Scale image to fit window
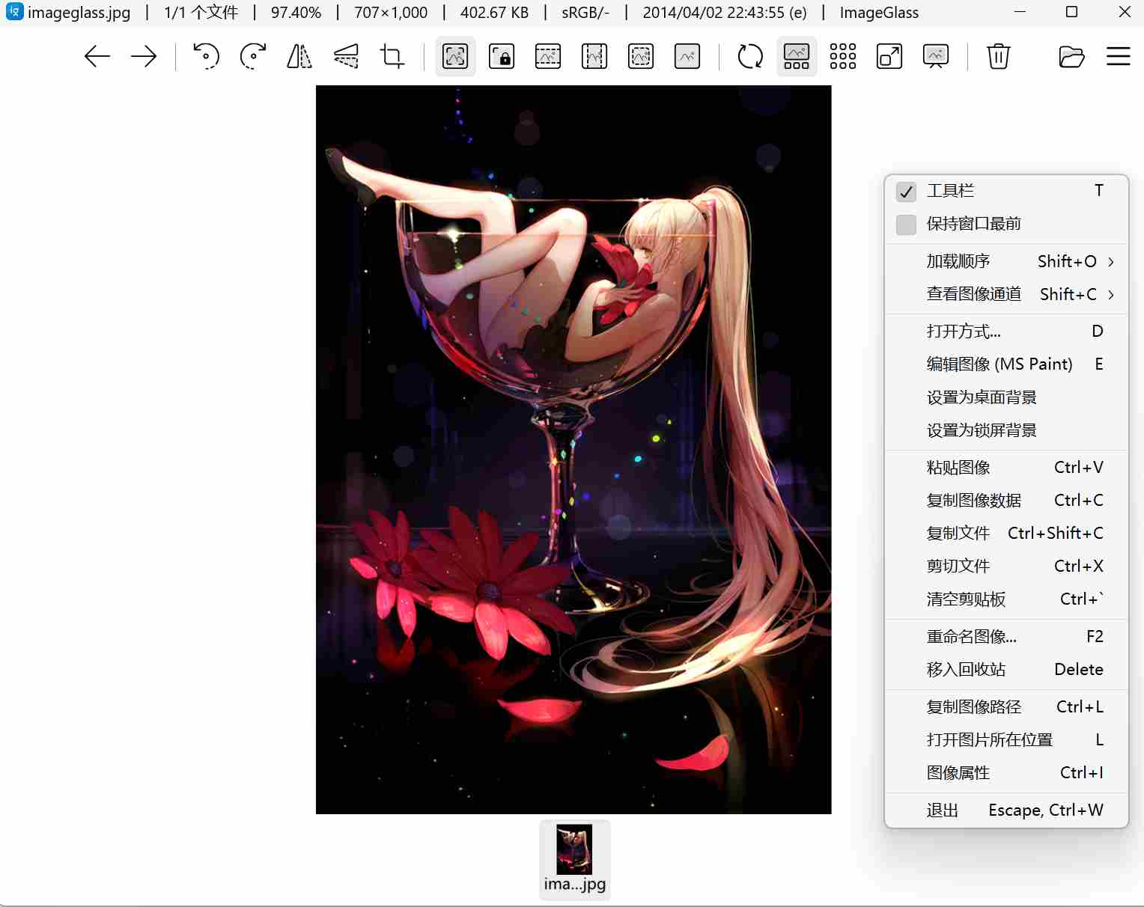Image resolution: width=1144 pixels, height=907 pixels. tap(641, 56)
